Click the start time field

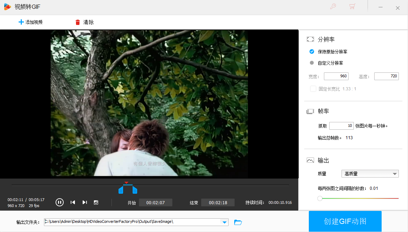pos(155,202)
